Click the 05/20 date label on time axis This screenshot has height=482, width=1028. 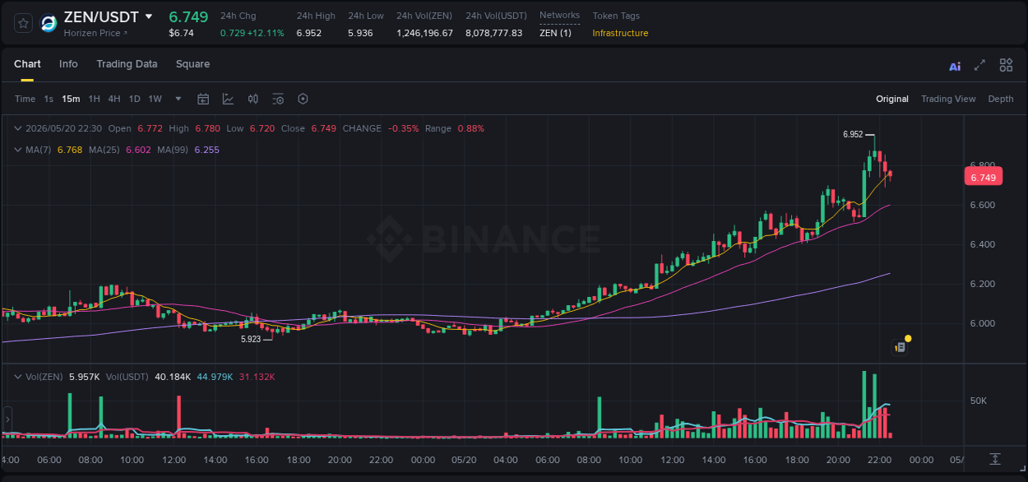(x=465, y=460)
